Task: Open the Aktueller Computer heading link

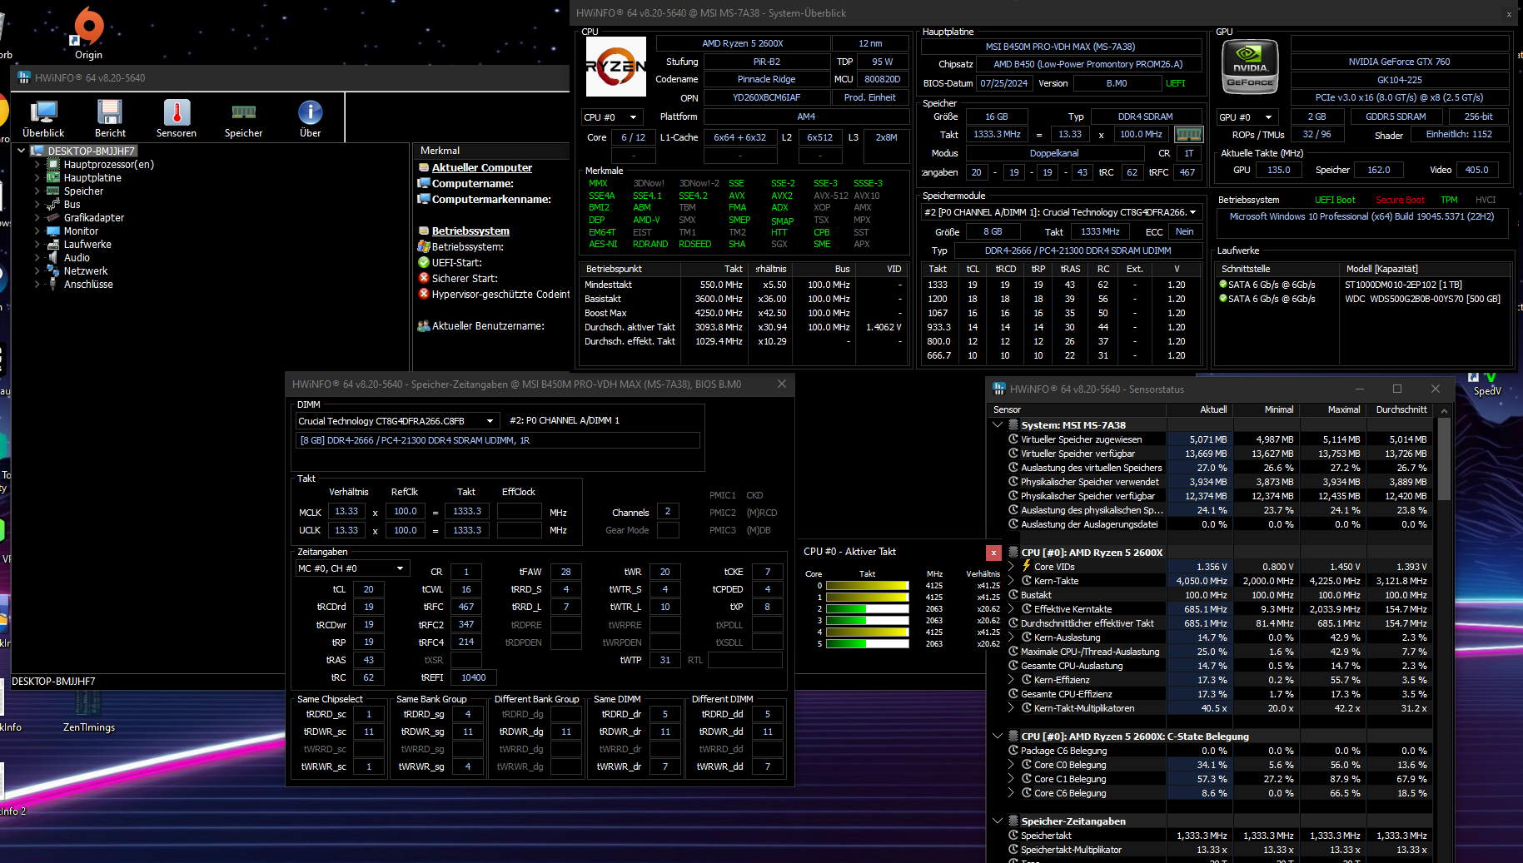Action: (x=481, y=167)
